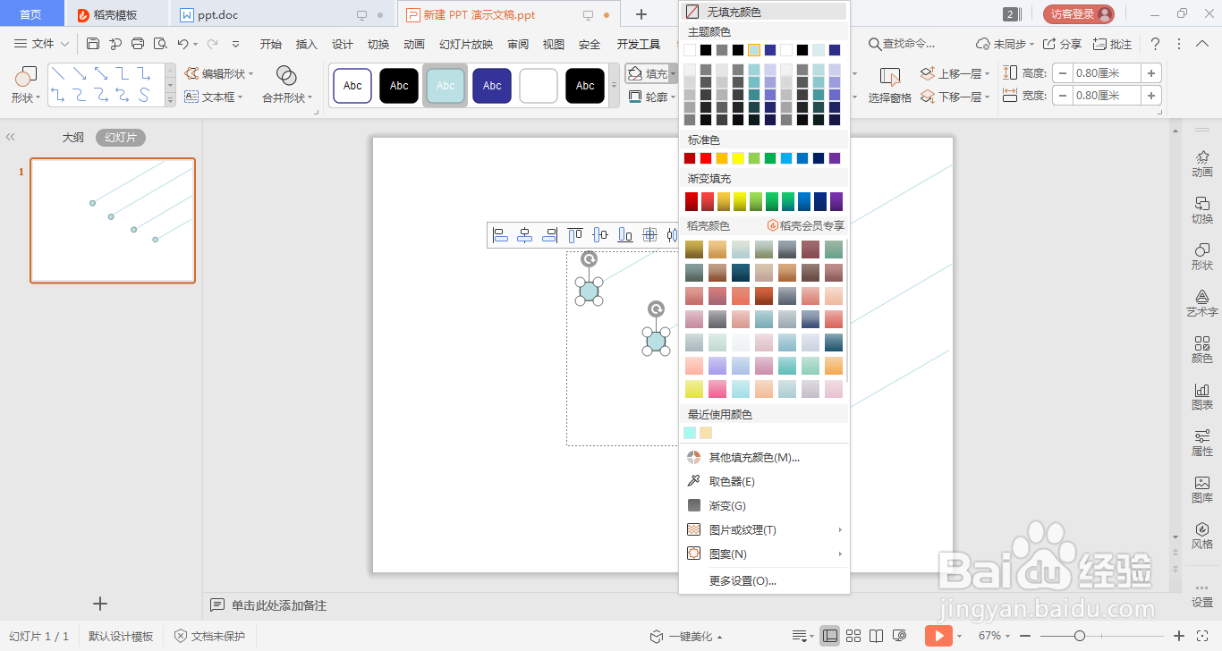
Task: Expand 上移一层 bring forward dropdown
Action: point(989,73)
